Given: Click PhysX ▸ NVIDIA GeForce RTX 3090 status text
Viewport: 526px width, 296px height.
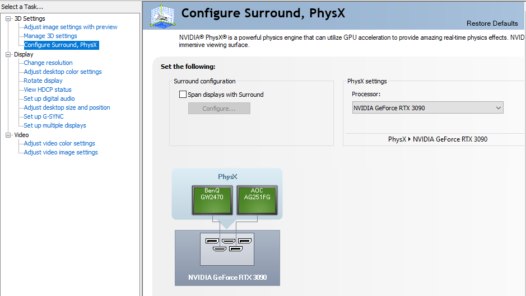Looking at the screenshot, I should [438, 139].
